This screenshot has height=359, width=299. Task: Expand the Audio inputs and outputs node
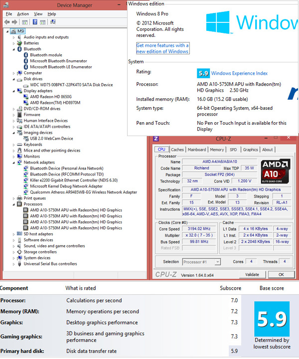14,37
